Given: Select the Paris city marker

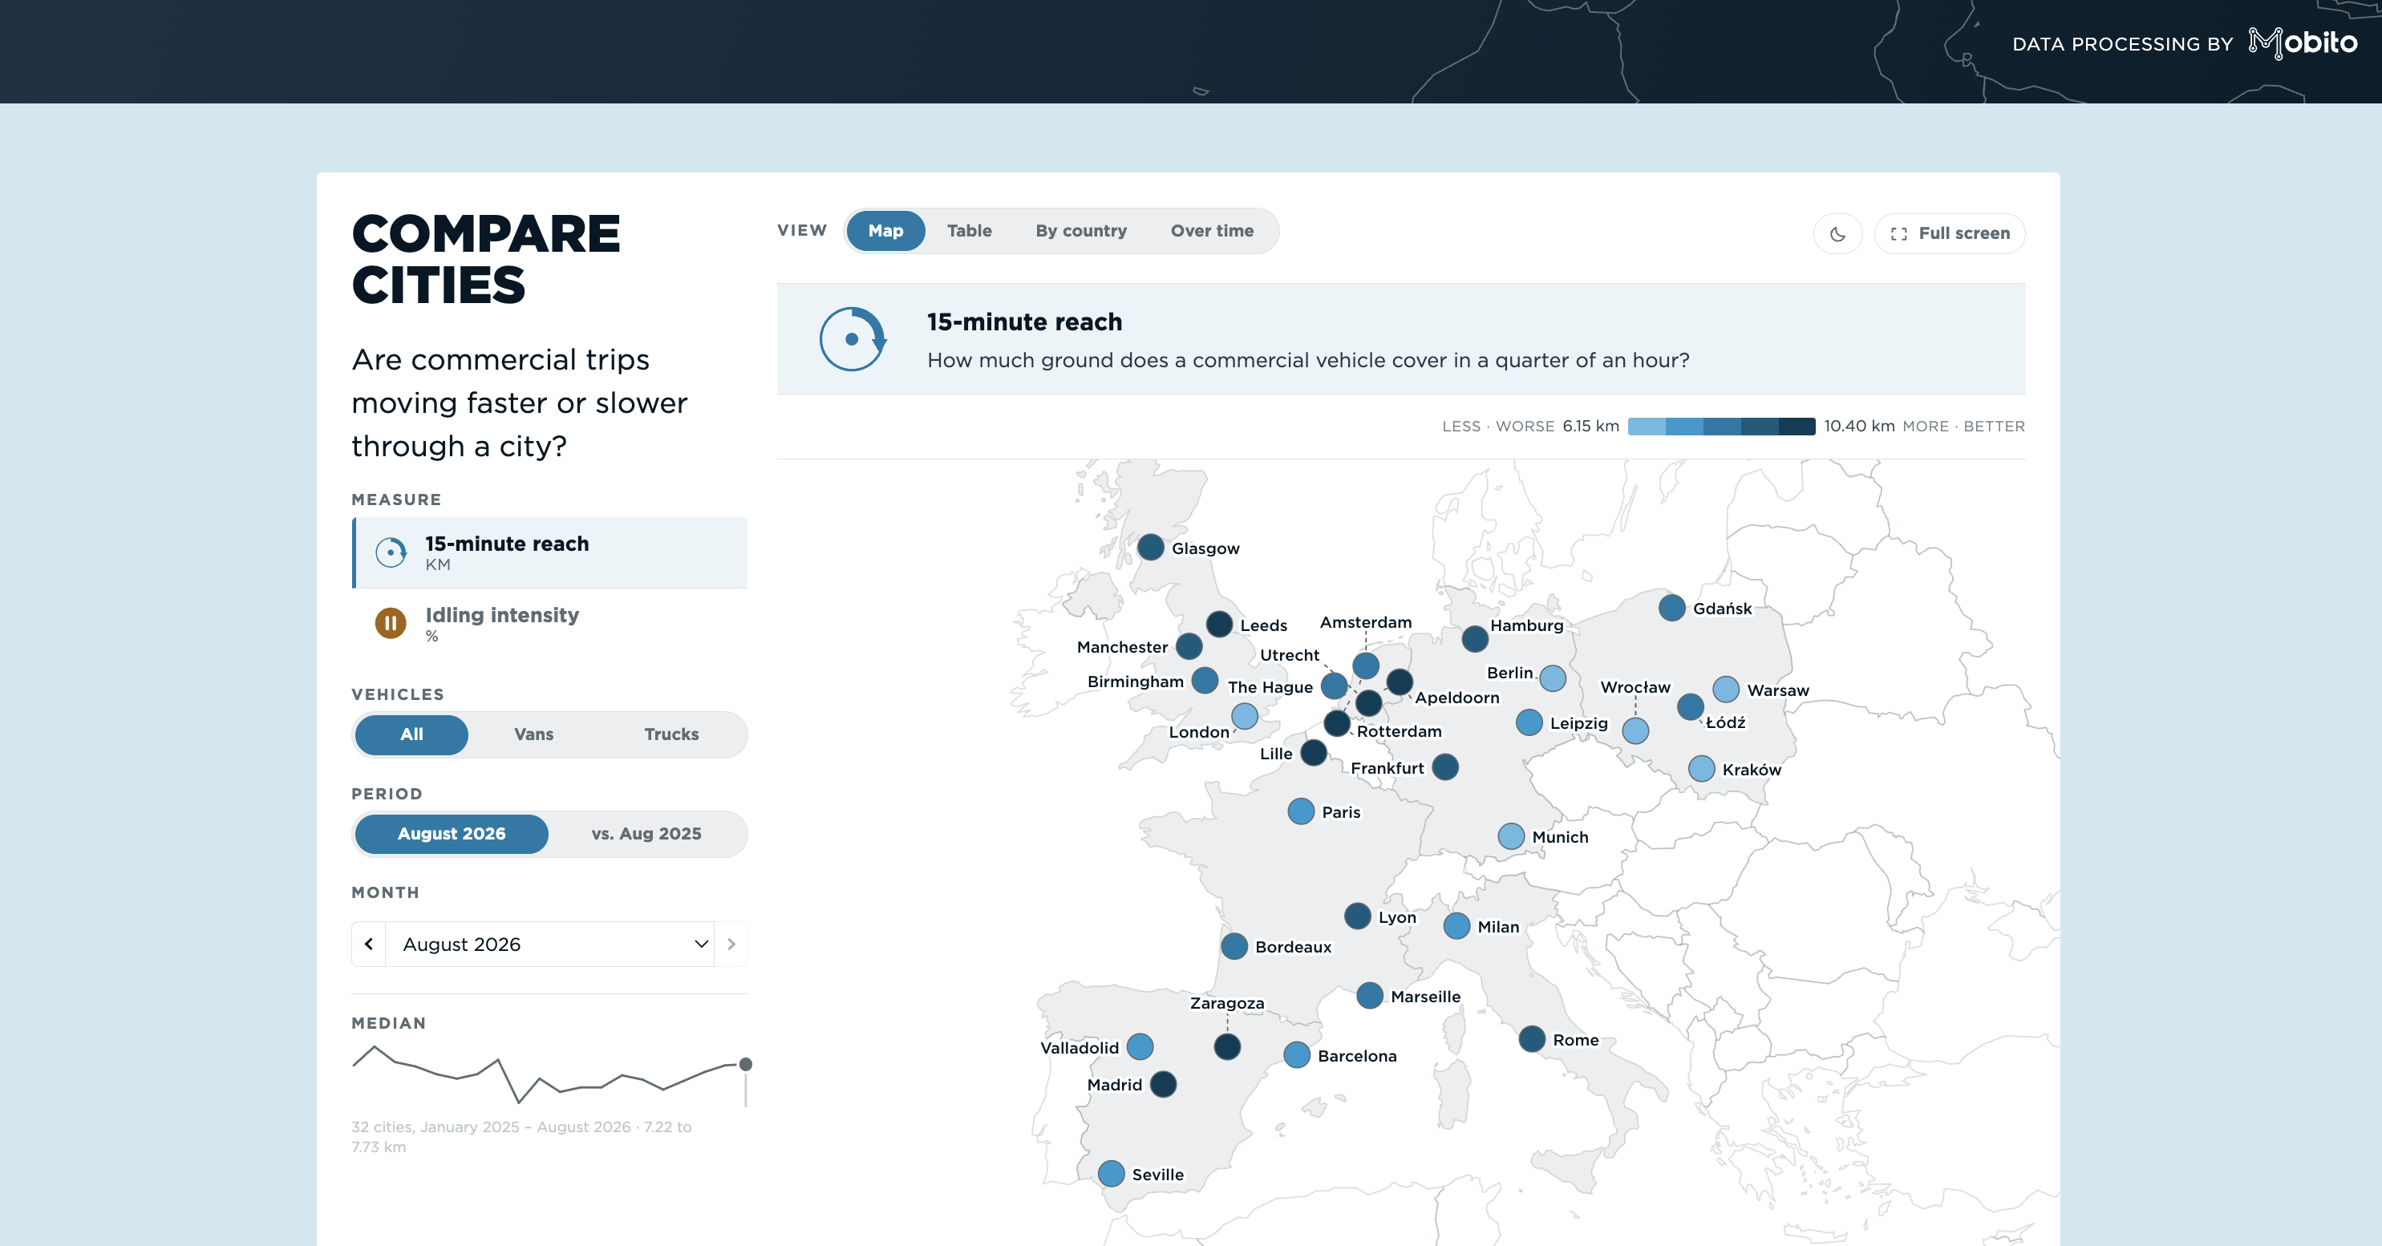Looking at the screenshot, I should pyautogui.click(x=1301, y=811).
